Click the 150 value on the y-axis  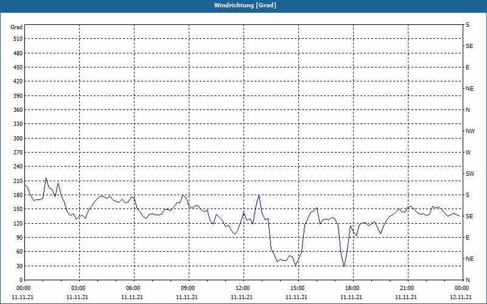(18, 209)
